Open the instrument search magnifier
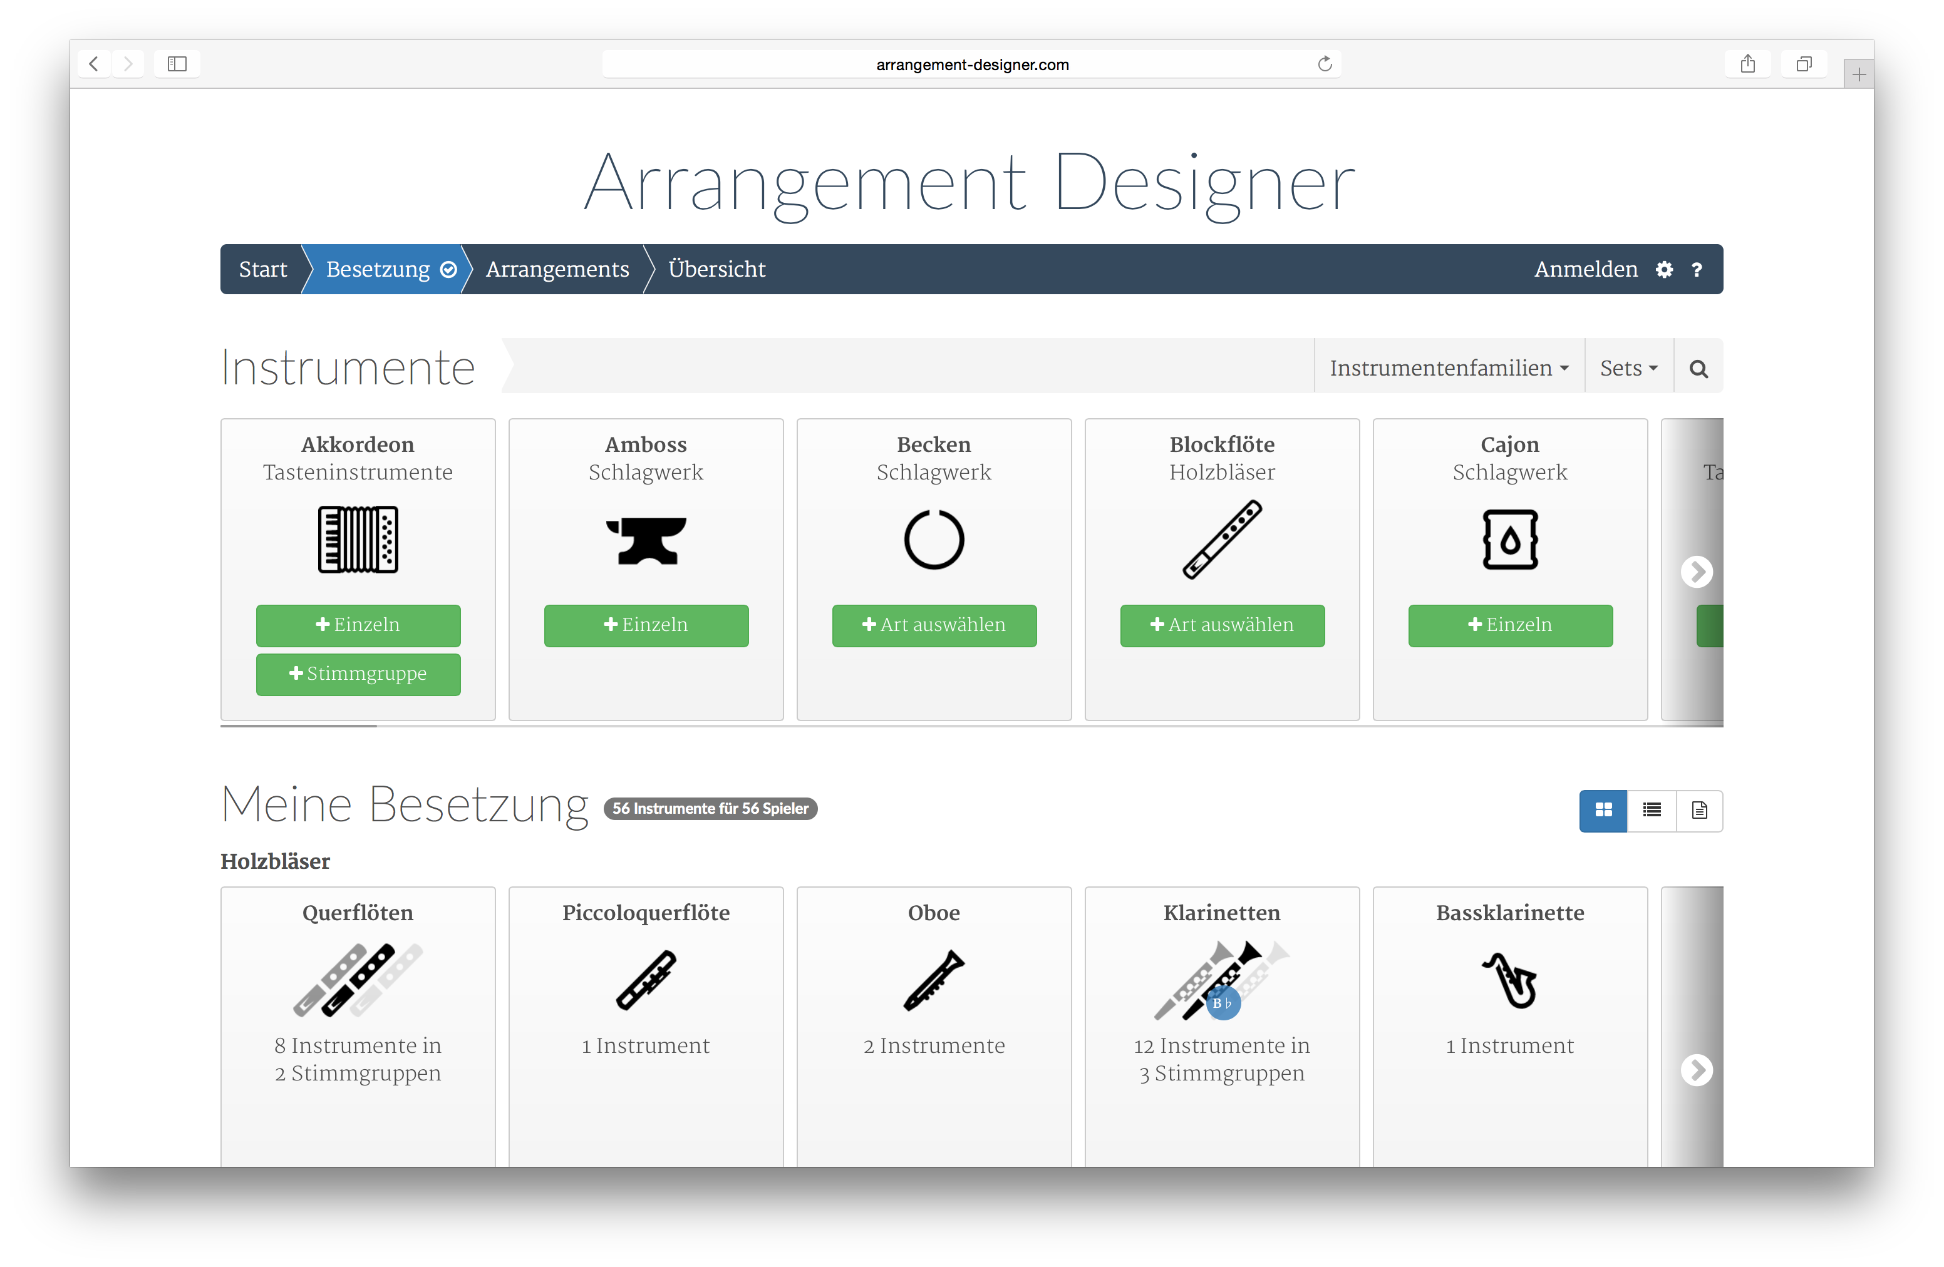The image size is (1944, 1267). click(x=1698, y=368)
